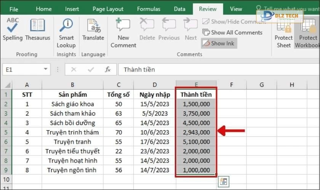The height and width of the screenshot is (190, 320).
Task: Select column A header
Action: [27, 85]
